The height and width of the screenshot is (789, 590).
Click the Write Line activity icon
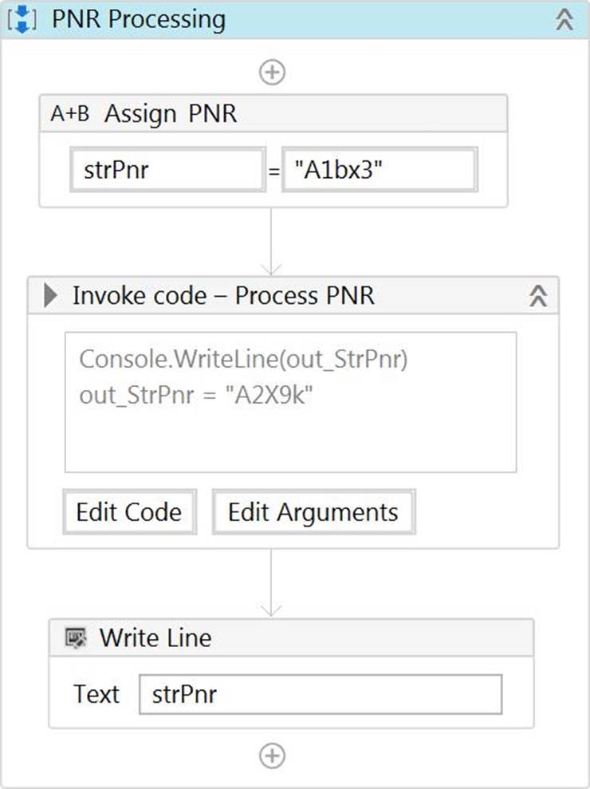click(76, 637)
